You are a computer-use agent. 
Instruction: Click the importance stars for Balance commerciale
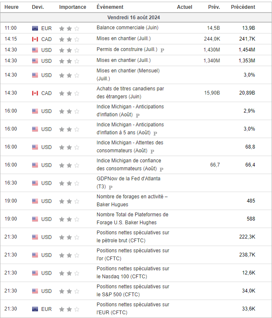click(69, 28)
